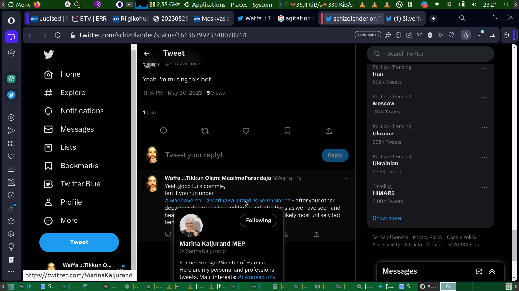Image resolution: width=519 pixels, height=291 pixels.
Task: Go back using the Tweet header arrow
Action: (x=147, y=54)
